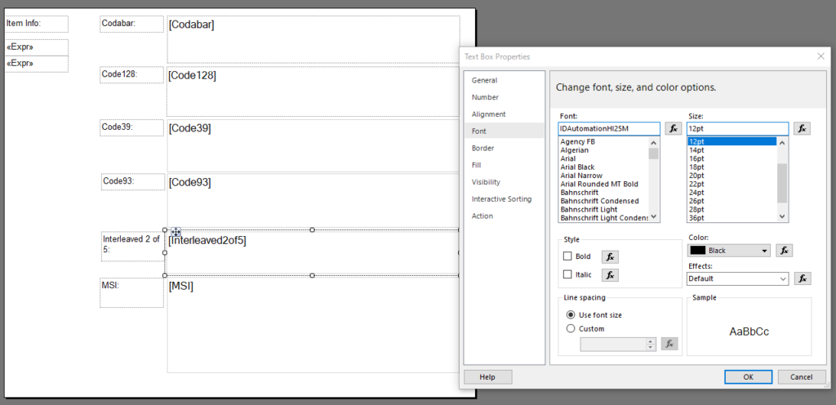Enable the Bold checkbox
The height and width of the screenshot is (405, 836).
(567, 256)
